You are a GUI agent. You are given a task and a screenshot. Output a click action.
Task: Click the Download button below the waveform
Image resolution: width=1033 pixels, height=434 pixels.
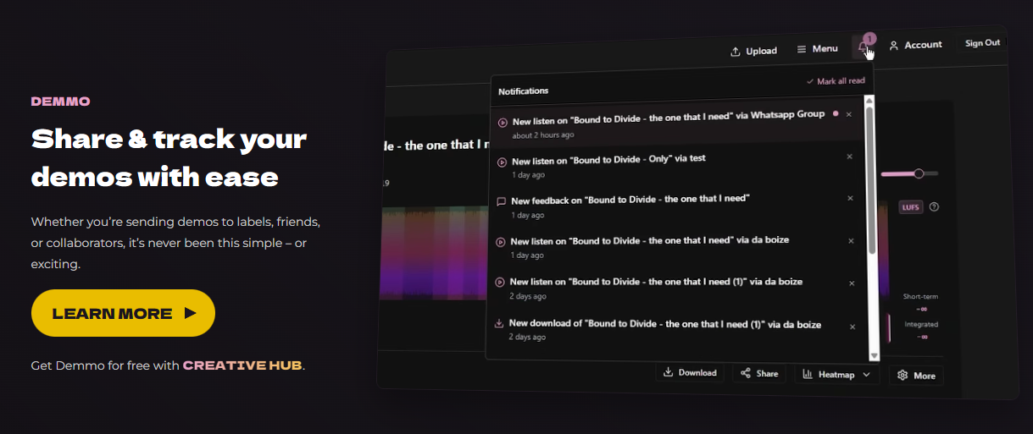pos(690,372)
